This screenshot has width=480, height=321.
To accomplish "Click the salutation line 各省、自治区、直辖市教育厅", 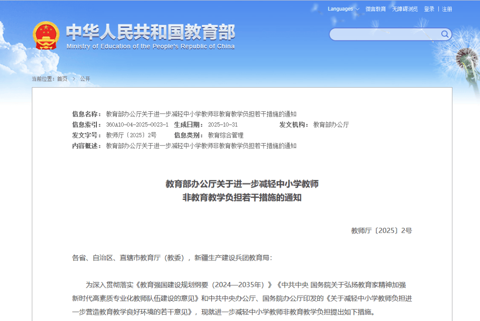I will 172,258.
